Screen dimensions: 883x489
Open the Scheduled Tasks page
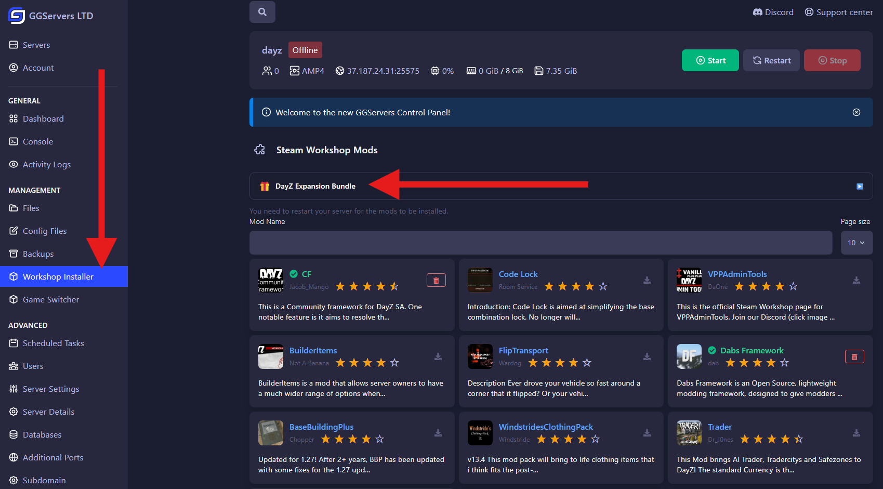coord(53,343)
